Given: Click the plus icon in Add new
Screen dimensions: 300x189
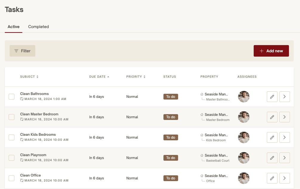Looking at the screenshot, I should pyautogui.click(x=261, y=51).
